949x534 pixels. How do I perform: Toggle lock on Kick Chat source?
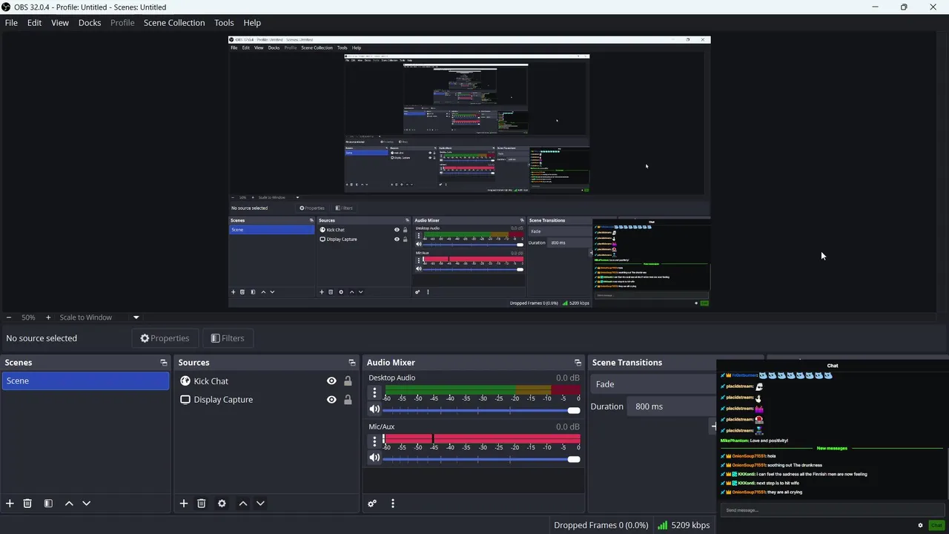(x=348, y=381)
